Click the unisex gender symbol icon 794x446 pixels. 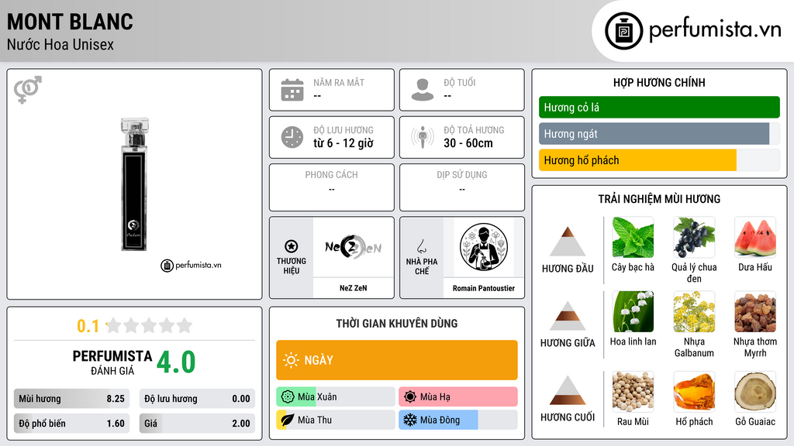[x=28, y=90]
